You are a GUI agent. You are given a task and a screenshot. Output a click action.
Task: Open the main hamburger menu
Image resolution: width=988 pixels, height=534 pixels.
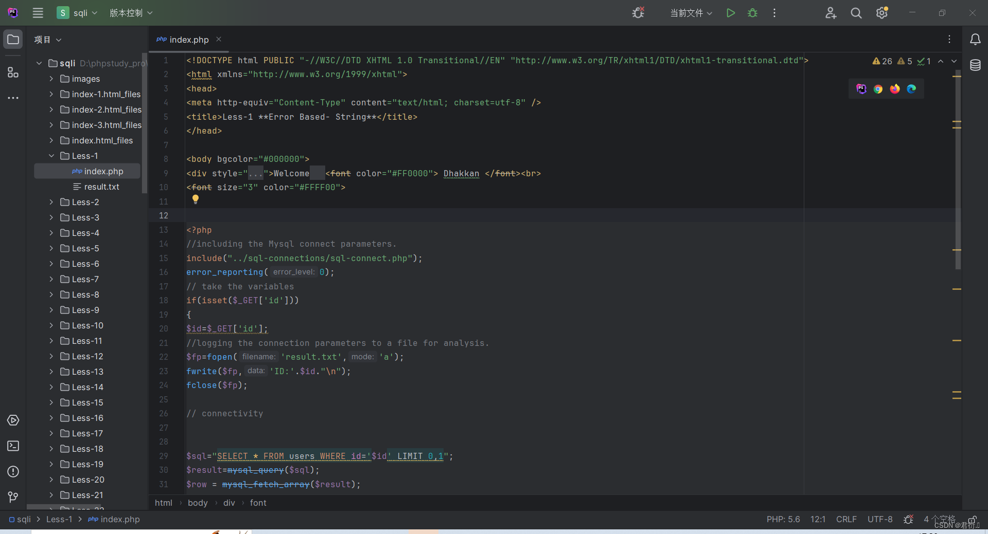point(38,13)
